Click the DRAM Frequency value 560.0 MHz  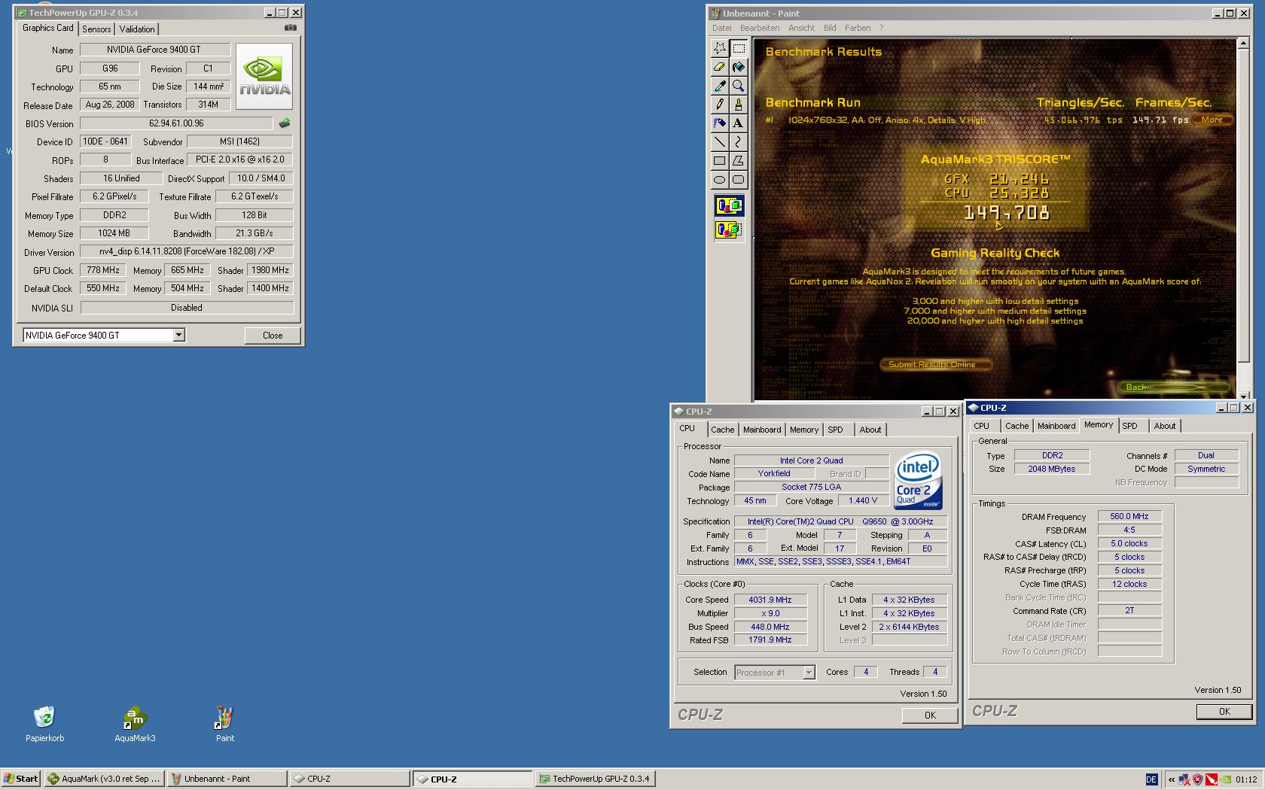point(1129,516)
